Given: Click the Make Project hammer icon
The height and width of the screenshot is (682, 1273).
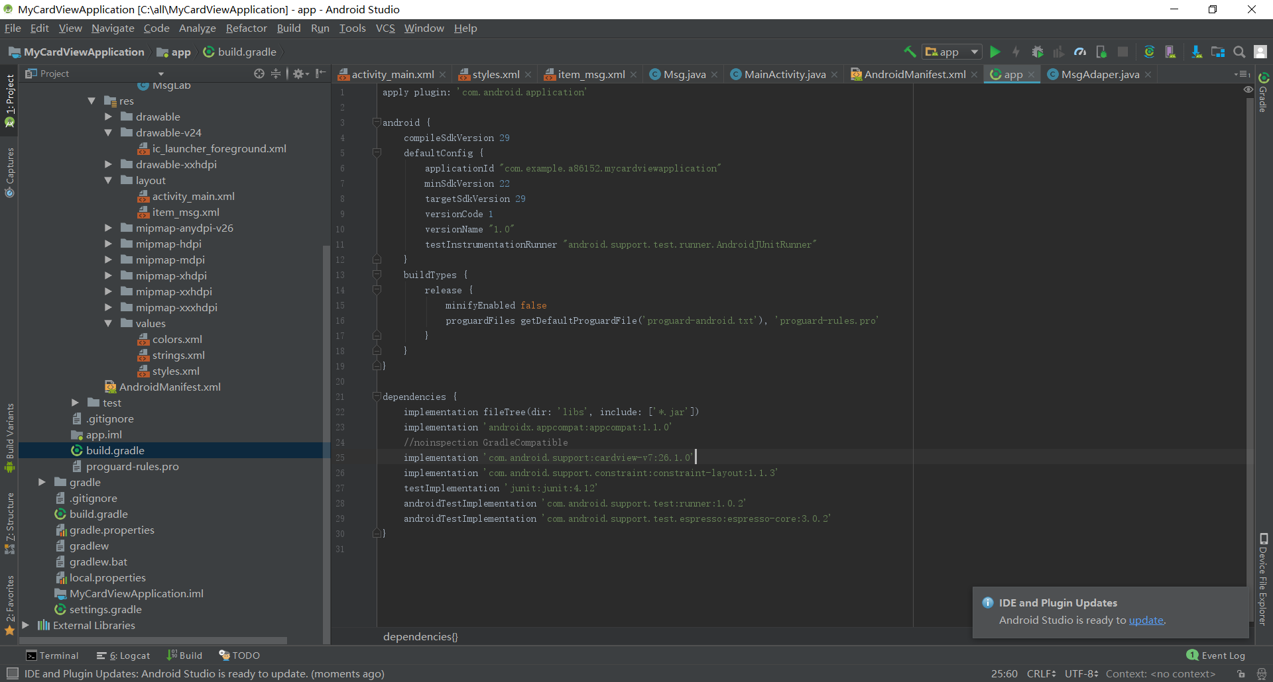Looking at the screenshot, I should coord(910,52).
